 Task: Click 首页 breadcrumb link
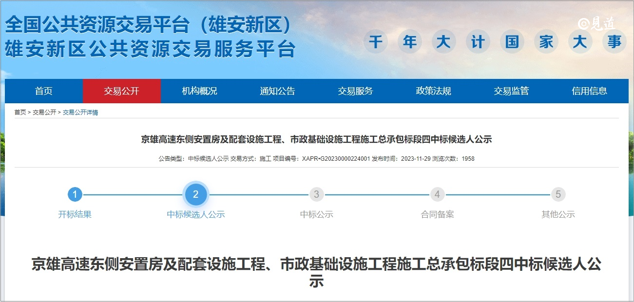20,113
